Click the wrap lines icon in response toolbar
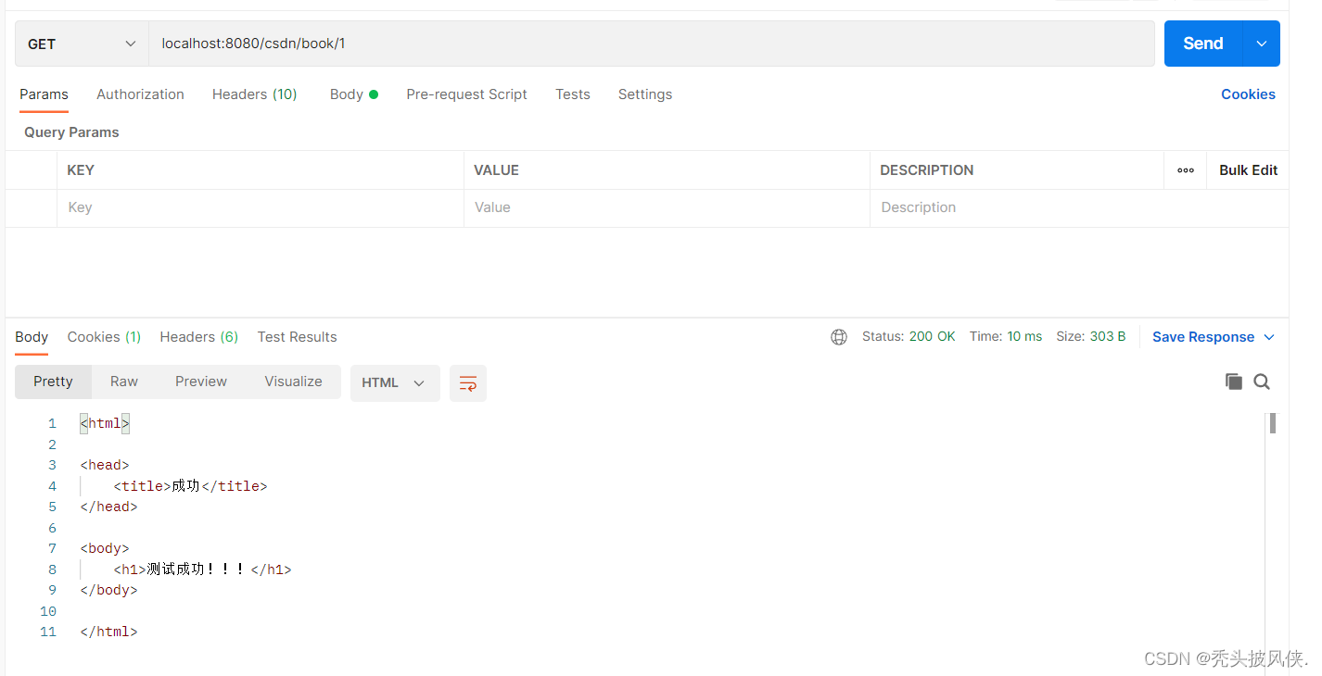This screenshot has width=1322, height=676. tap(468, 383)
